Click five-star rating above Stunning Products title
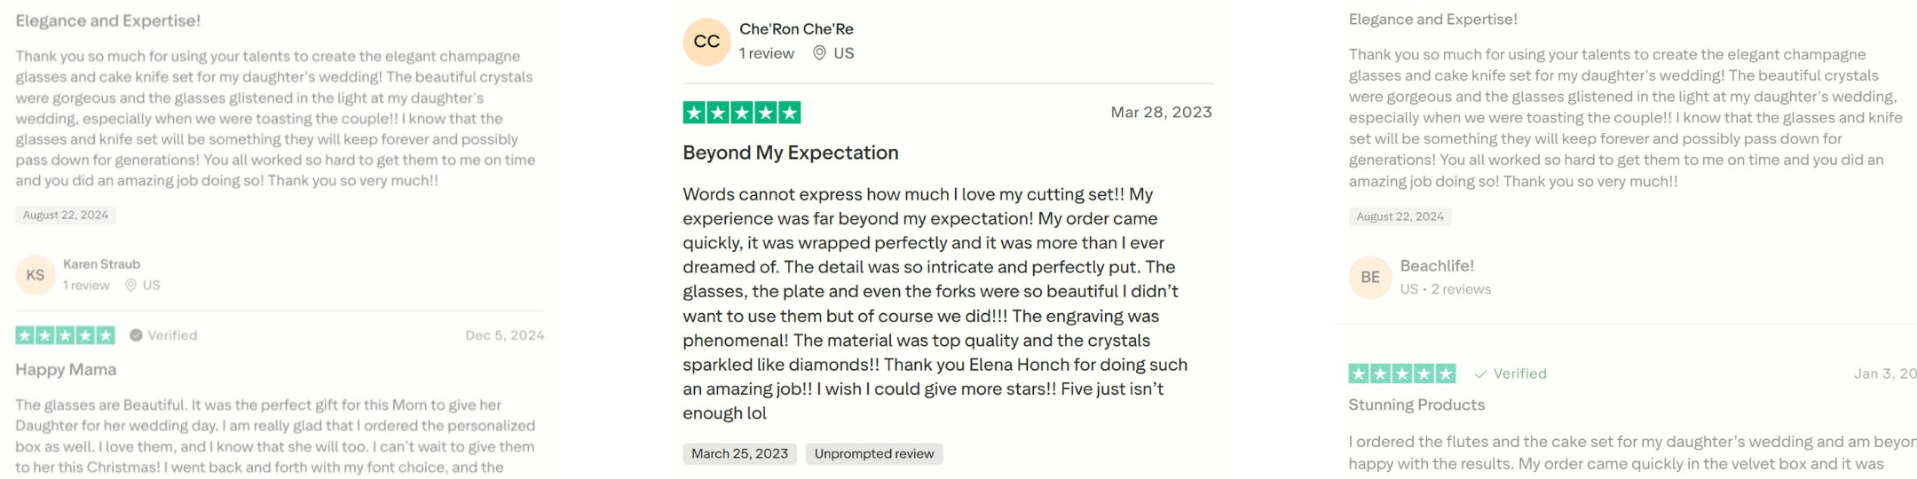Image resolution: width=1917 pixels, height=479 pixels. click(1401, 373)
